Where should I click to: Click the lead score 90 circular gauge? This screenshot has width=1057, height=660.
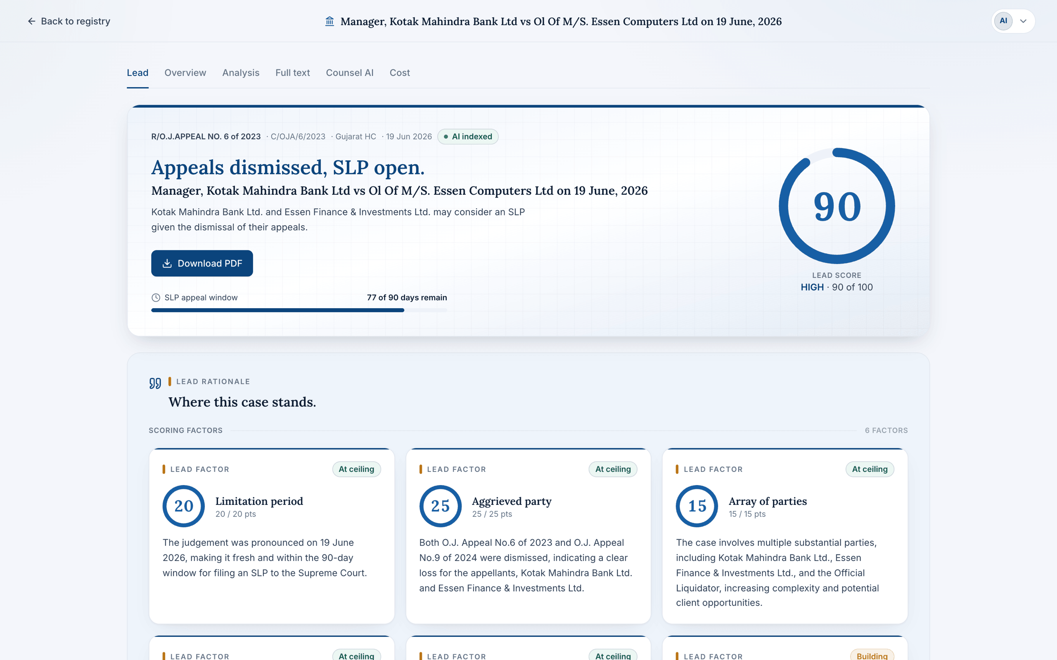837,206
